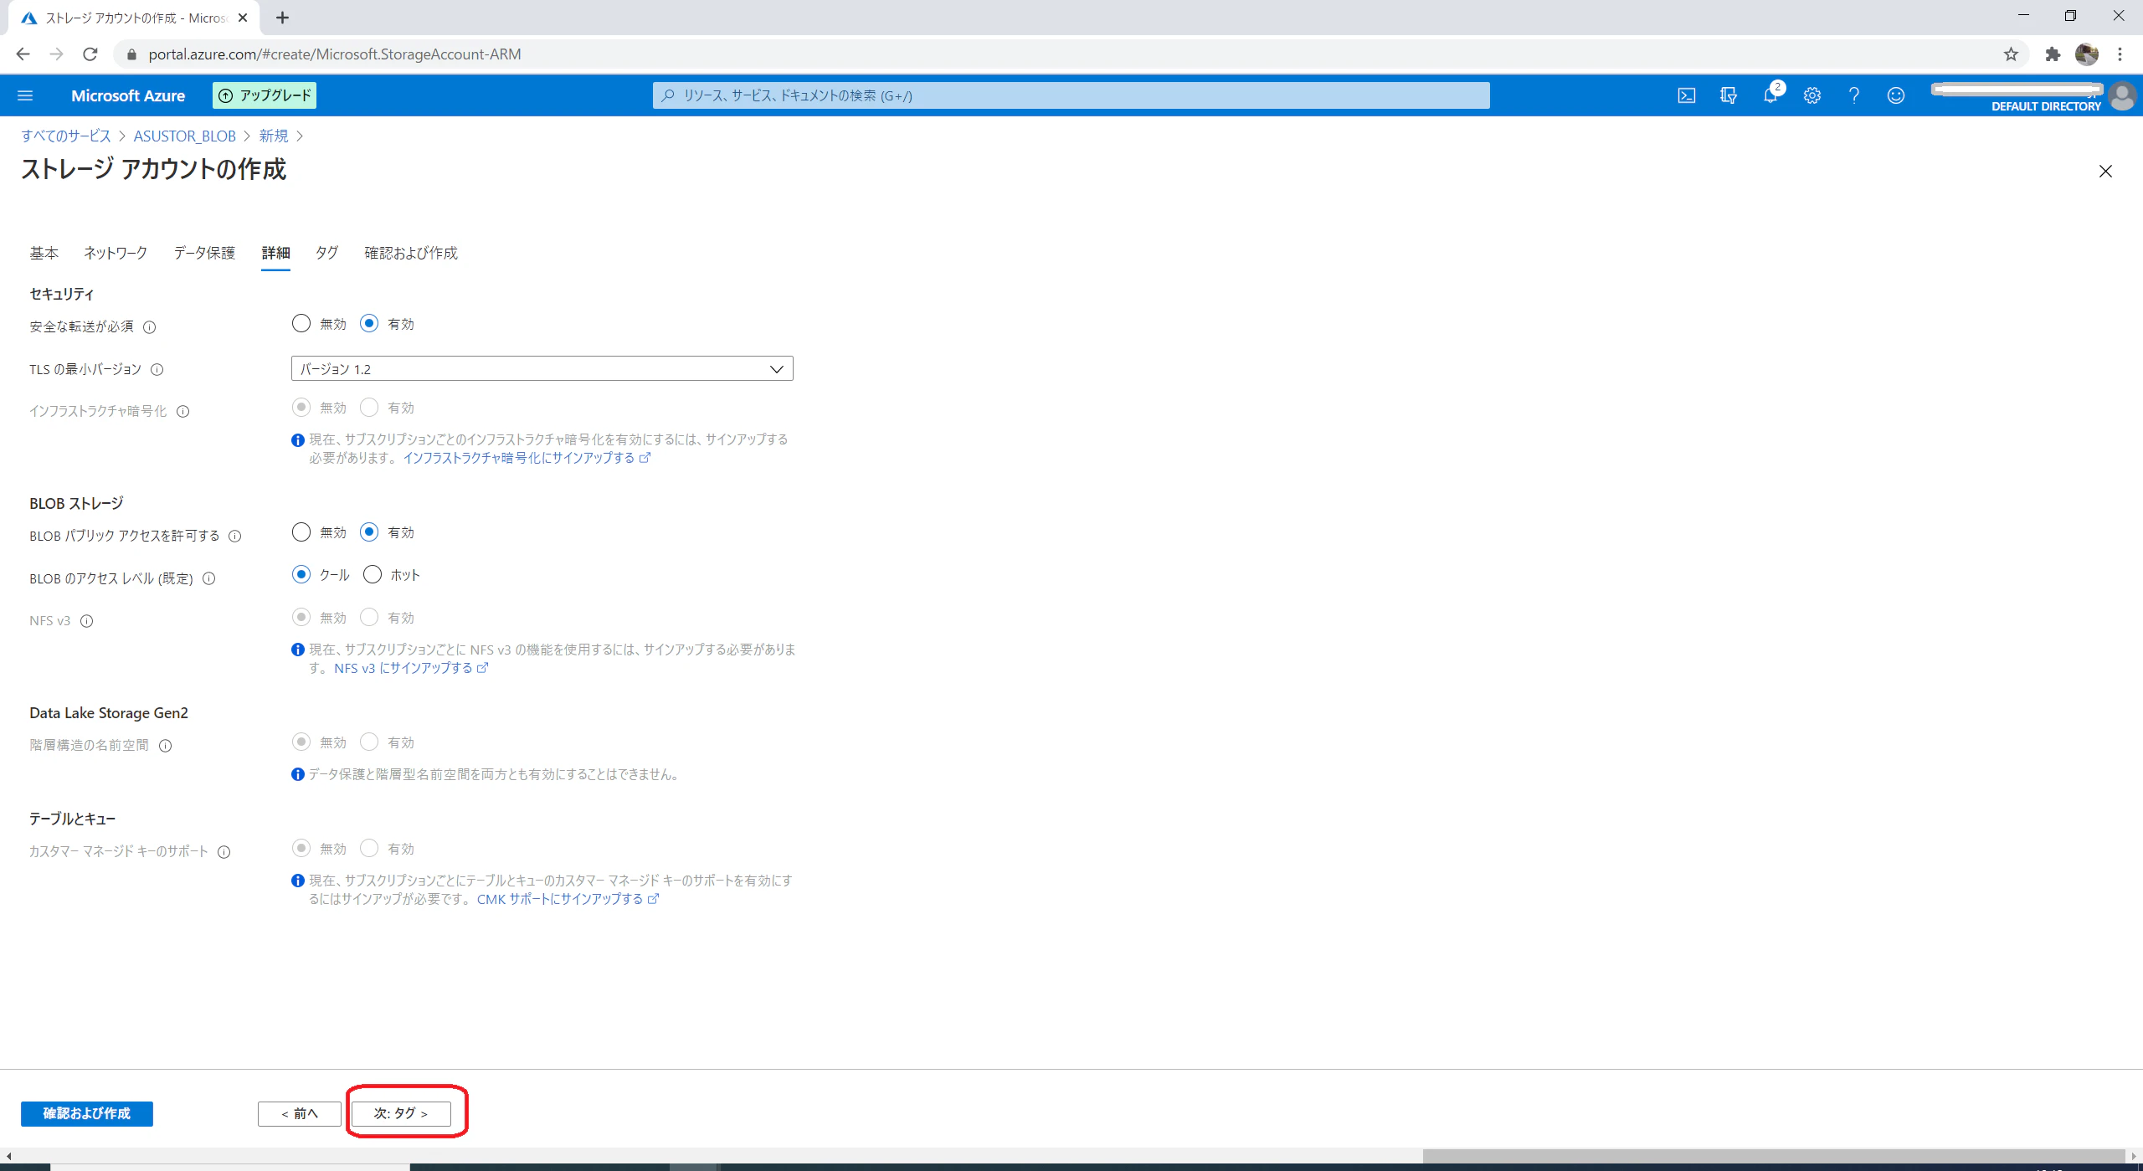Set BLOB パブリック アクセス to 有効

(x=369, y=532)
